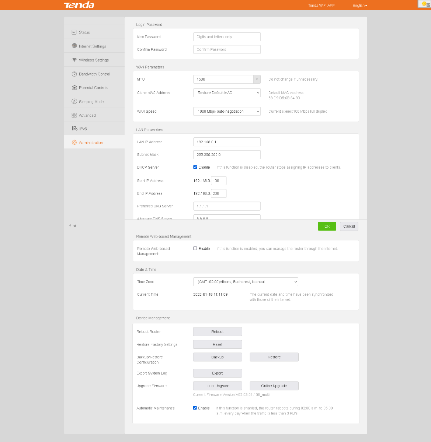Open the MTU dropdown arrow
The width and height of the screenshot is (431, 442).
[x=257, y=79]
